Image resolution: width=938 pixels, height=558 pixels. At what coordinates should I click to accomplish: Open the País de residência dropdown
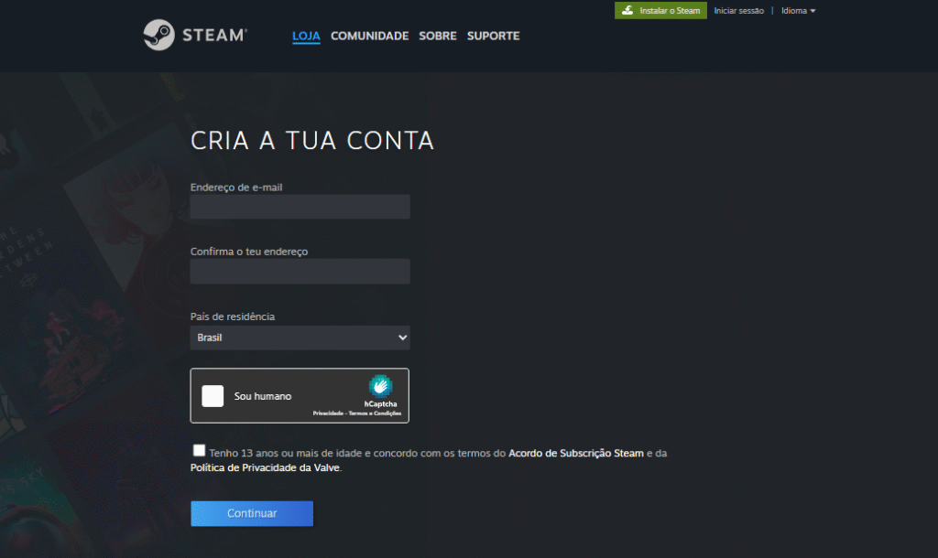[300, 338]
